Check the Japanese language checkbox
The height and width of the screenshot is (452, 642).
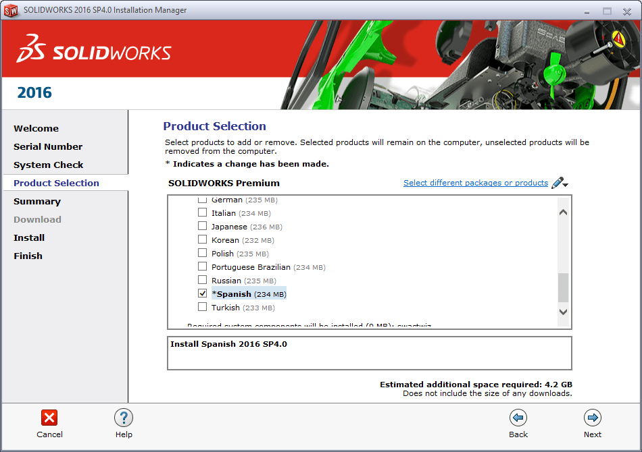point(202,226)
